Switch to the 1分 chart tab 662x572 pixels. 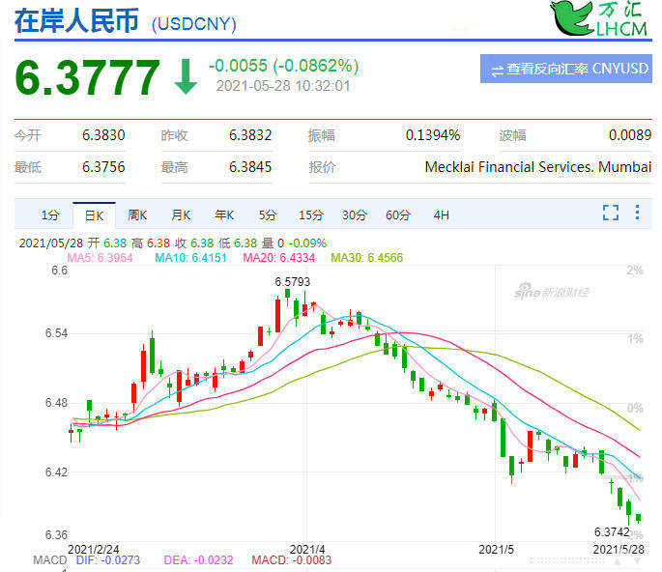point(50,215)
